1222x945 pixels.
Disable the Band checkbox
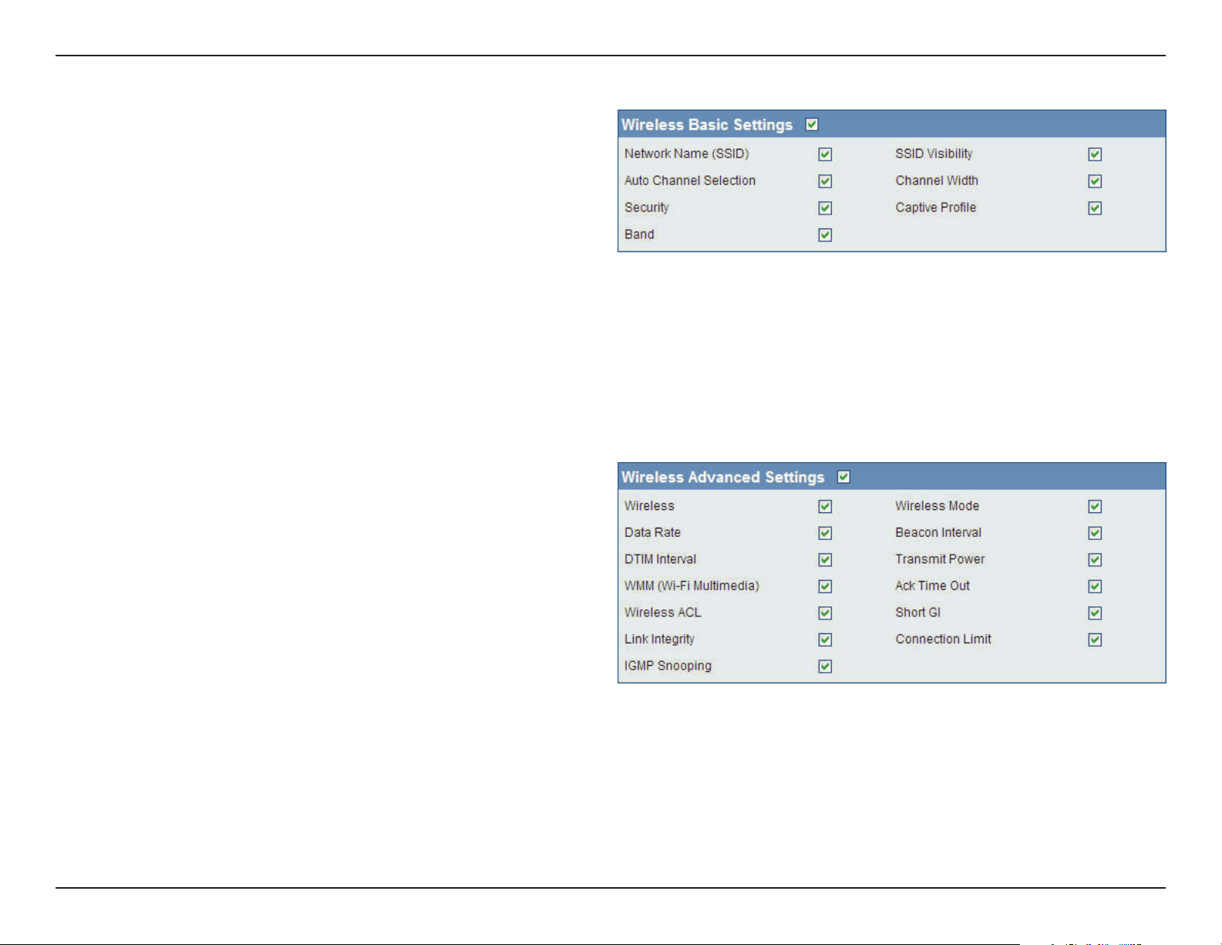825,235
